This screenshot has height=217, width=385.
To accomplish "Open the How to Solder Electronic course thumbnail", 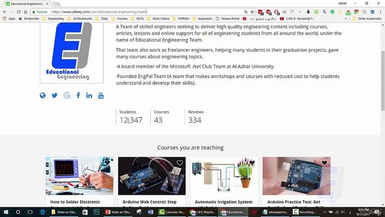I will (x=79, y=176).
